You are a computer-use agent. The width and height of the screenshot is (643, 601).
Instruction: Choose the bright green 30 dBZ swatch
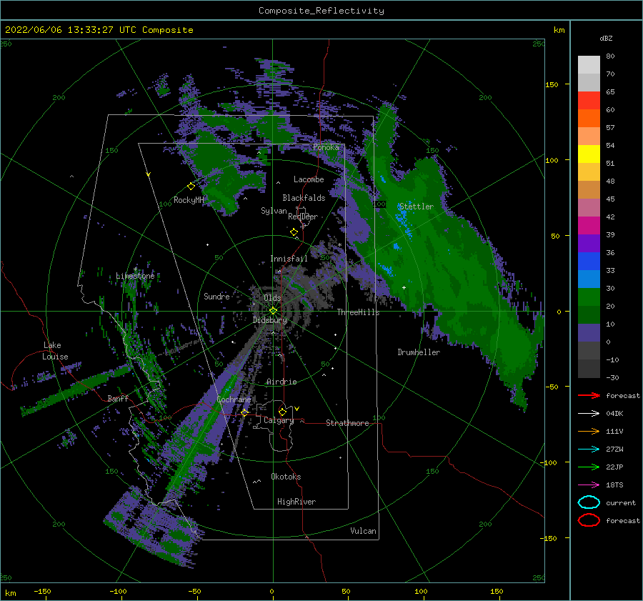click(589, 297)
